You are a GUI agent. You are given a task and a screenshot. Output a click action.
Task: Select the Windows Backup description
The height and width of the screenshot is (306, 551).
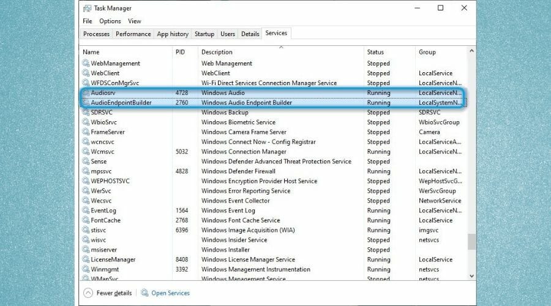225,113
